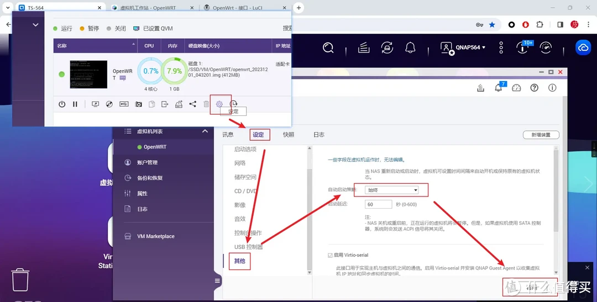Switch to the 快照 tab
The height and width of the screenshot is (302, 597).
[289, 135]
